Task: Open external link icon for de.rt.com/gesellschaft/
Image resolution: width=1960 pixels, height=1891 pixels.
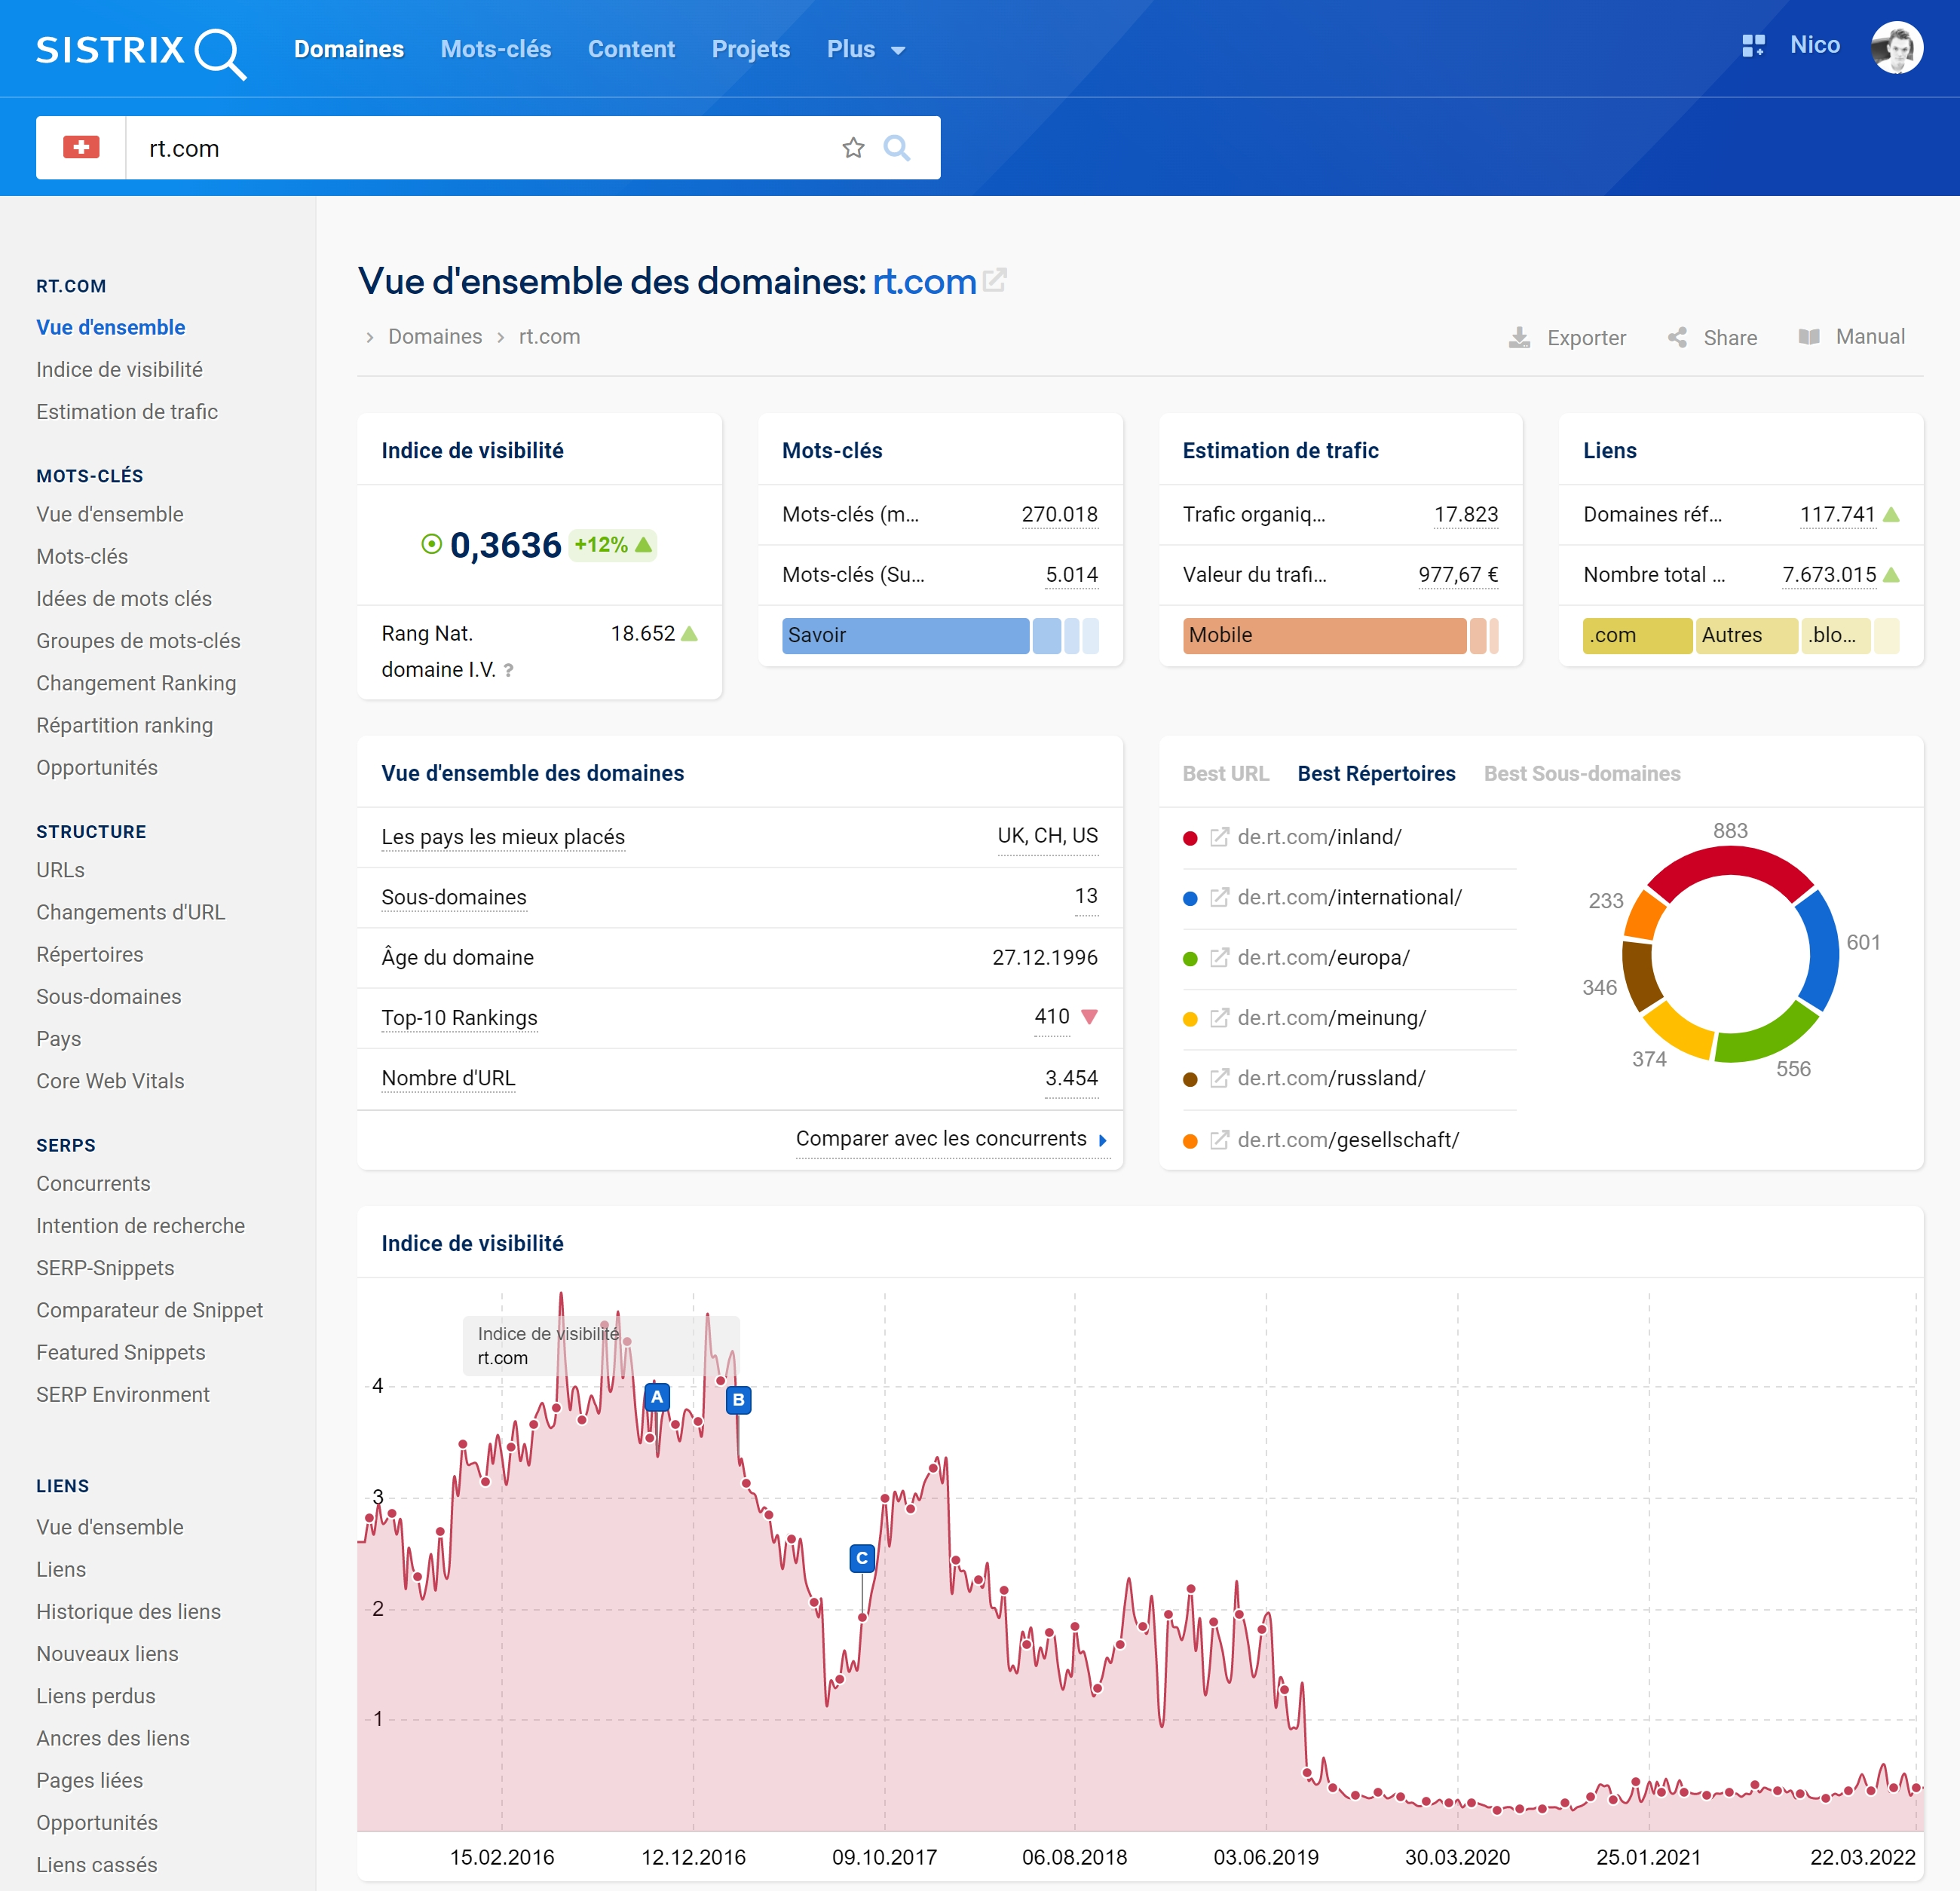Action: 1219,1140
